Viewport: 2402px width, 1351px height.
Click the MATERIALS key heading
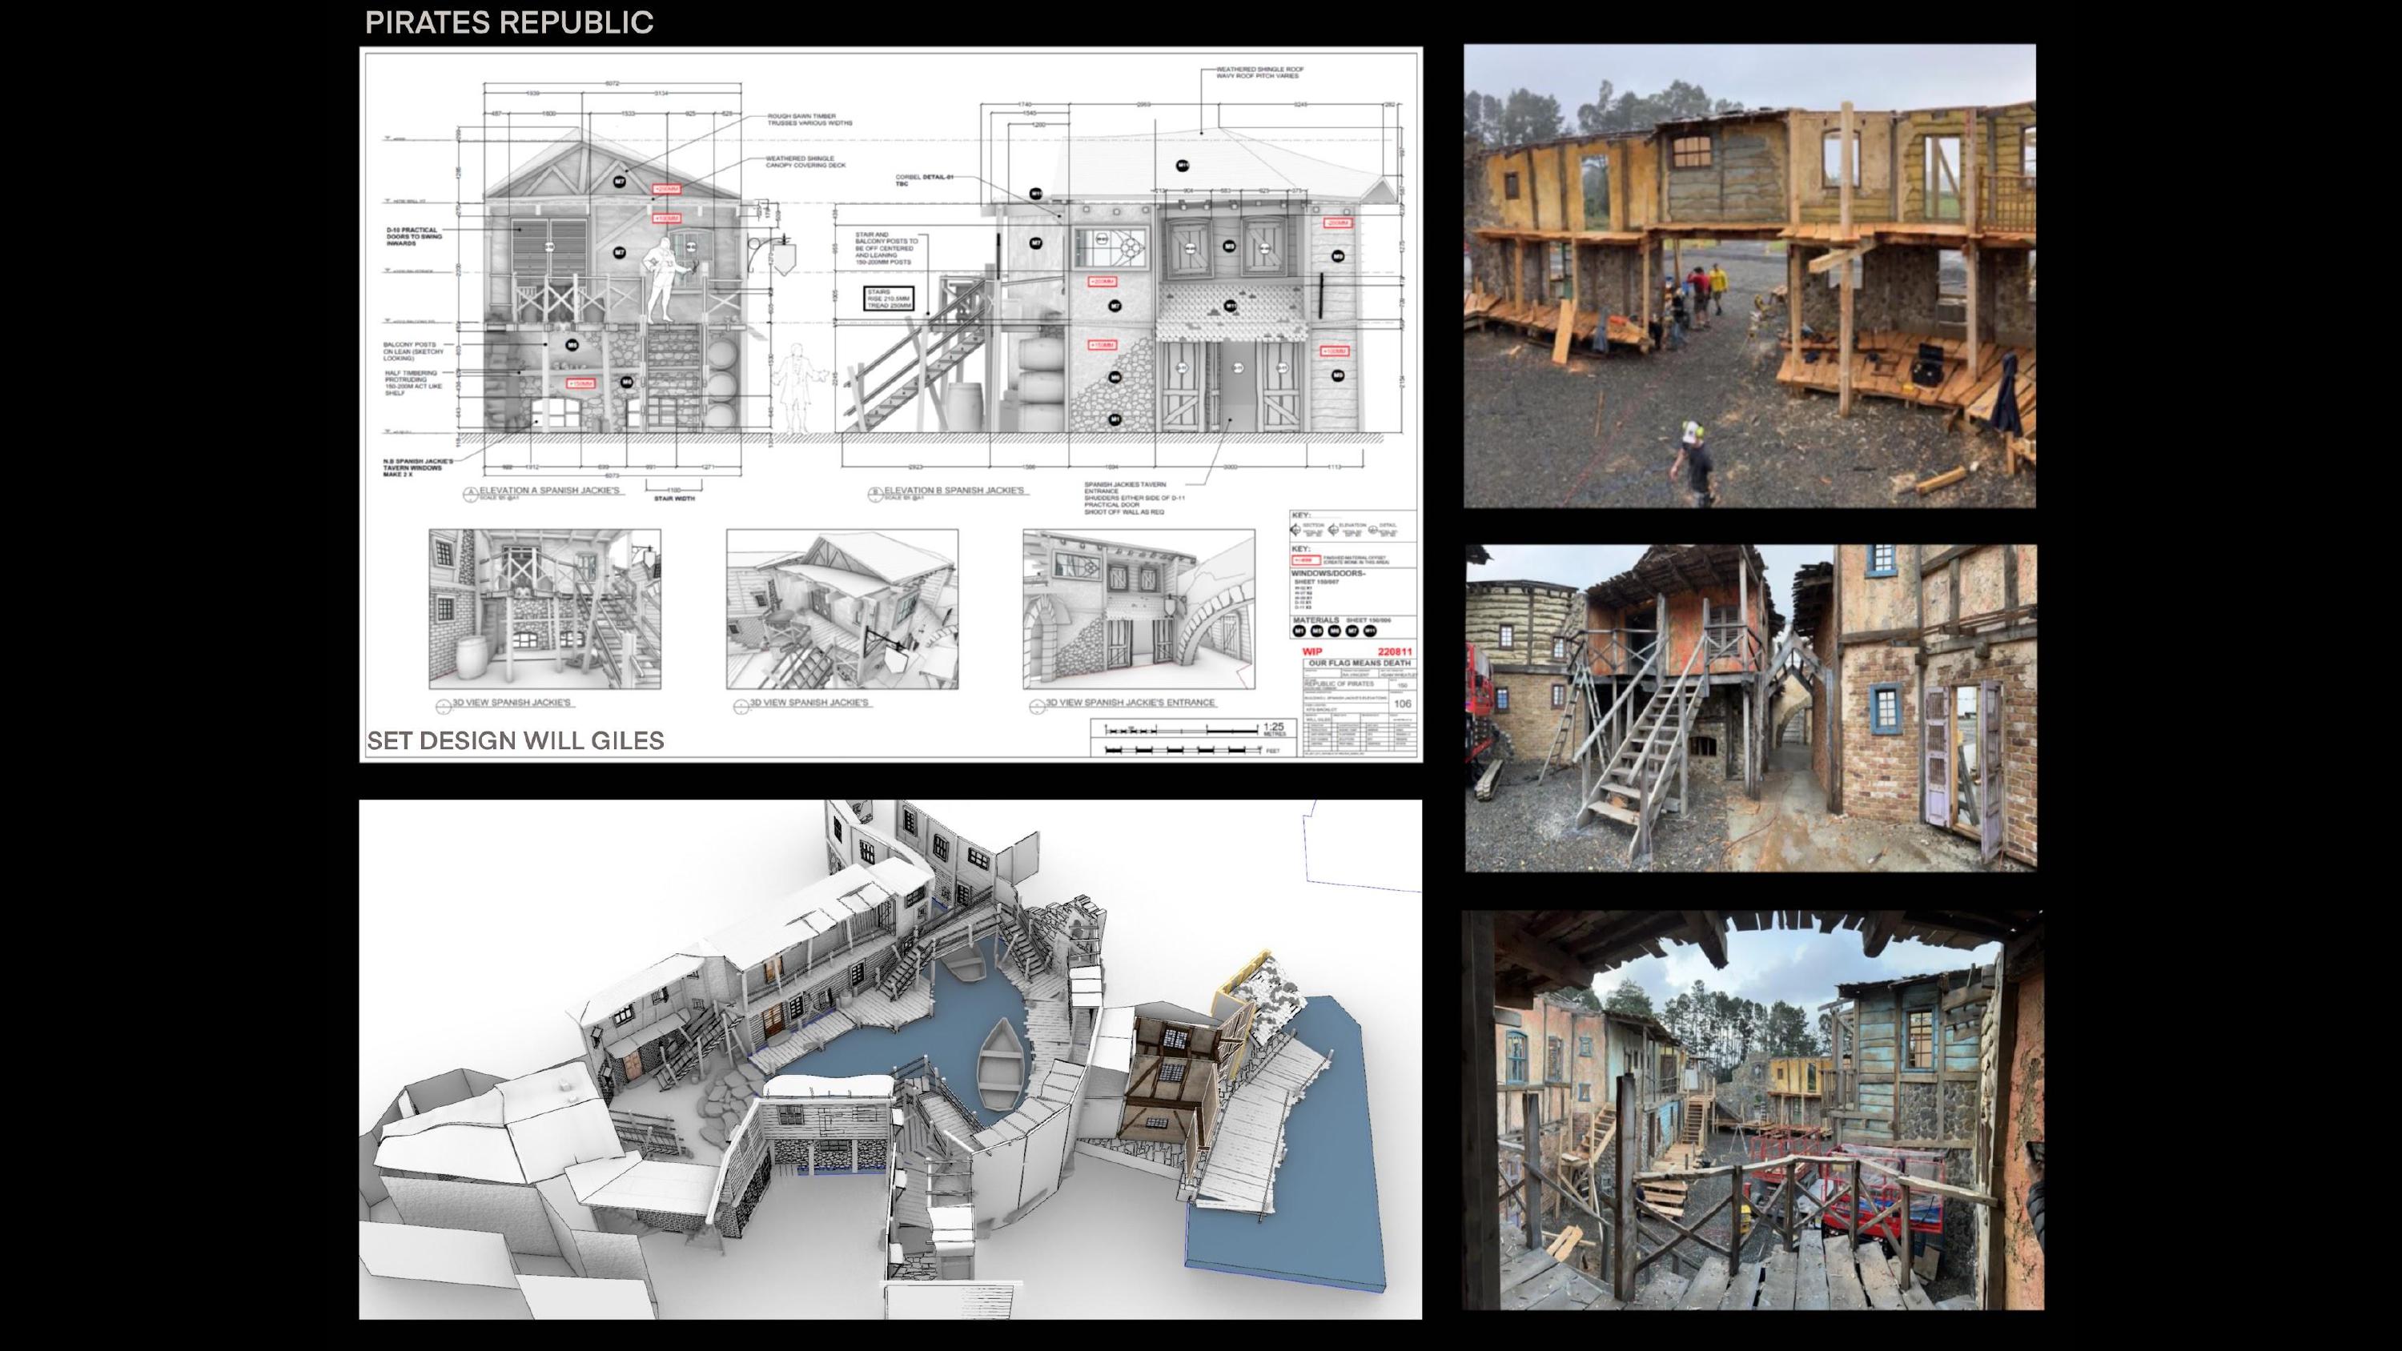1316,620
